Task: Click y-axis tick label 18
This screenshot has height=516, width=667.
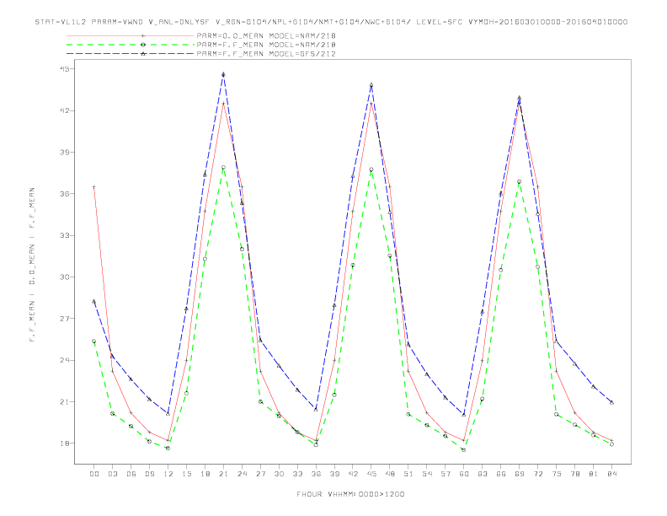Action: 64,443
